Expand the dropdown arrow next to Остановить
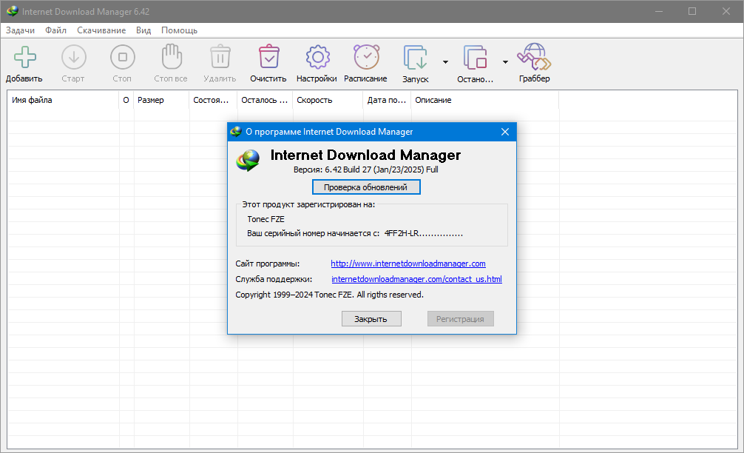Image resolution: width=744 pixels, height=453 pixels. pyautogui.click(x=505, y=62)
